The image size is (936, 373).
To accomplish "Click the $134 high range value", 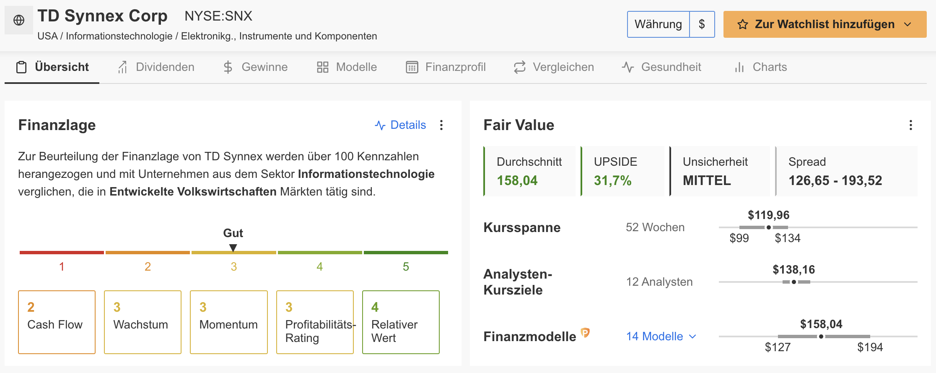I will point(788,238).
